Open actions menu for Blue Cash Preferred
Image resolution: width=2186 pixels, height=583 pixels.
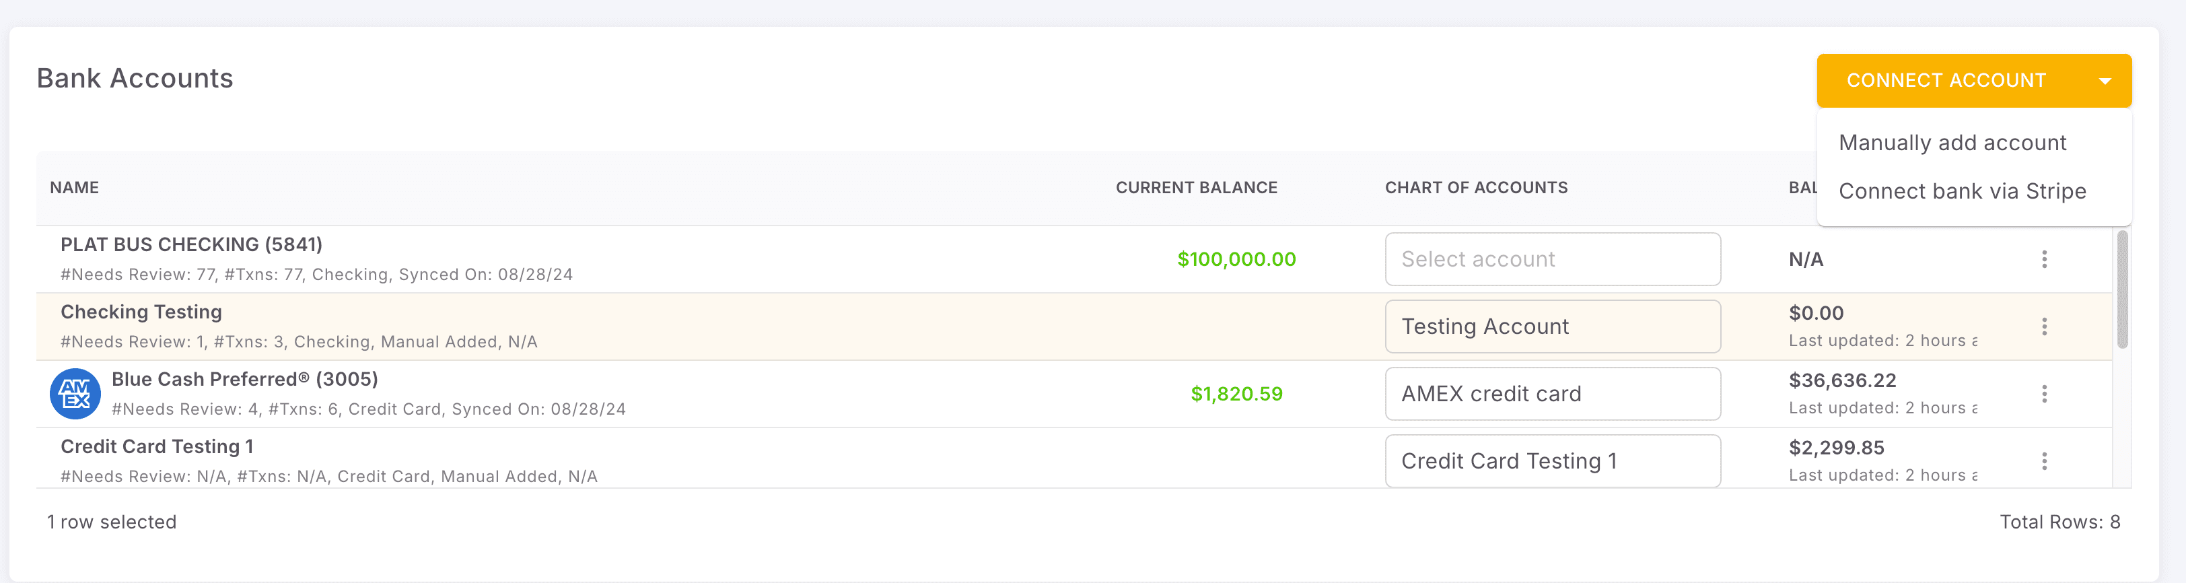[x=2045, y=393]
